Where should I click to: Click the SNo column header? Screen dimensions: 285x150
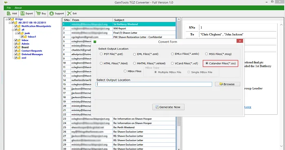pos(66,20)
